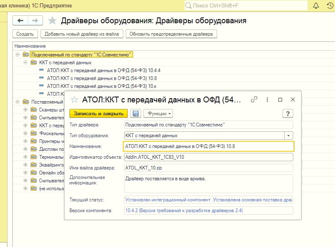
Task: Select the Считывател row below Сканеры
Action: 51,118
